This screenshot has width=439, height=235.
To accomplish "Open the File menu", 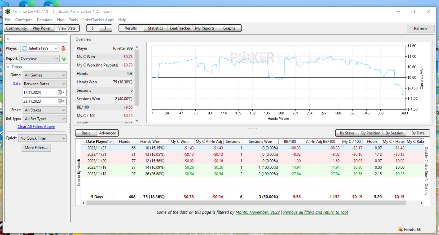I will click(x=8, y=20).
